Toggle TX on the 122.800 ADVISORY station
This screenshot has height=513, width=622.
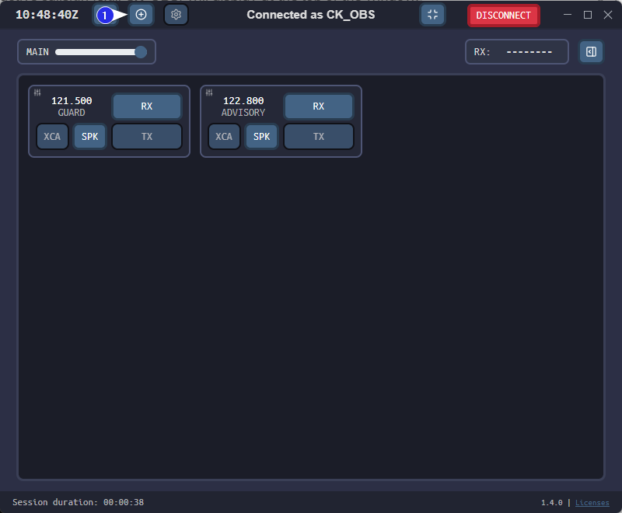click(319, 136)
